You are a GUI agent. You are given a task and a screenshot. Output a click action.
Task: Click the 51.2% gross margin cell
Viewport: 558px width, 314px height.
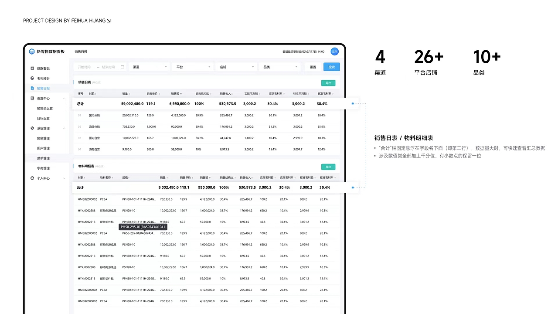point(273,127)
